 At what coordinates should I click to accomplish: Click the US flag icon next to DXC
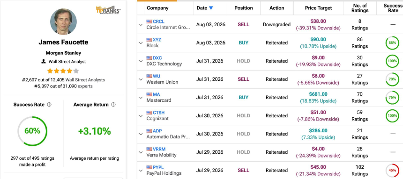click(149, 58)
